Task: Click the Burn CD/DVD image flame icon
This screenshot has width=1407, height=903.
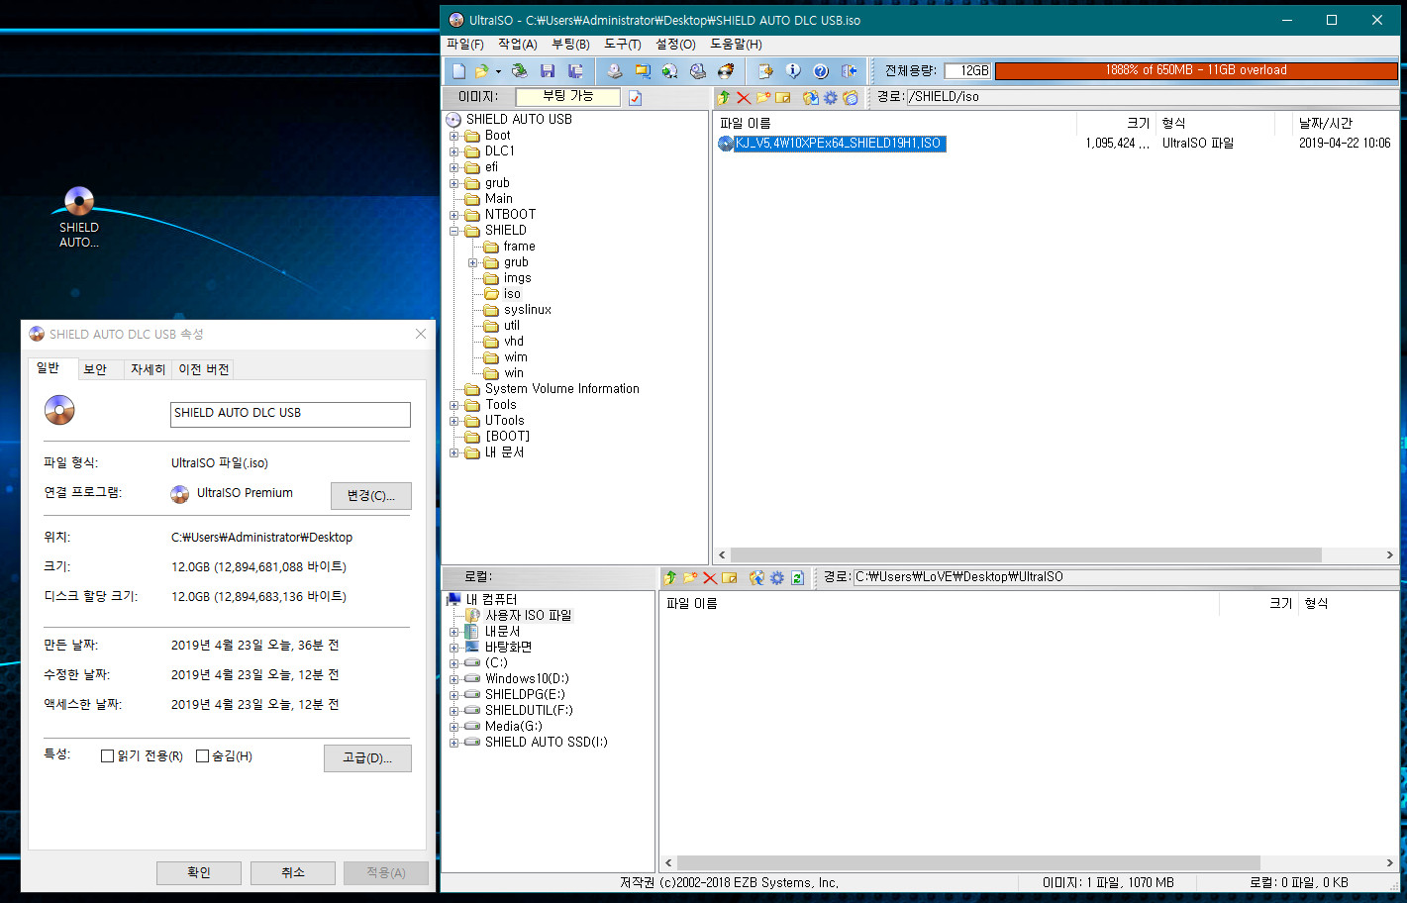Action: point(726,71)
